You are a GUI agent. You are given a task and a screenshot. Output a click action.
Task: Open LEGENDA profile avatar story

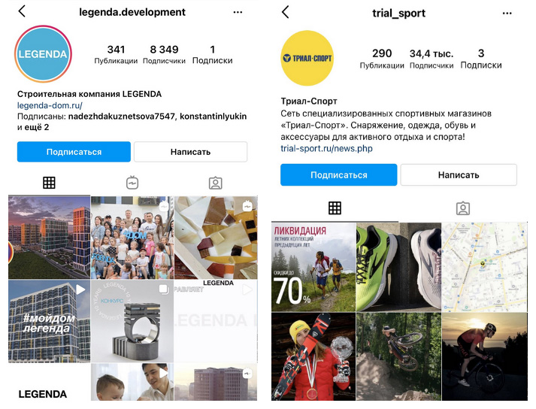(x=43, y=53)
